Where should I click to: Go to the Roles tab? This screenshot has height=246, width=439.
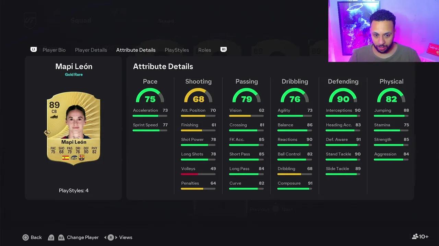click(x=205, y=50)
